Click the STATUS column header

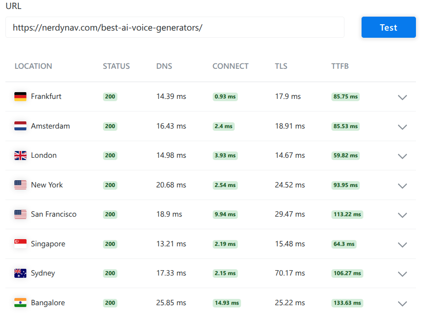(x=116, y=66)
